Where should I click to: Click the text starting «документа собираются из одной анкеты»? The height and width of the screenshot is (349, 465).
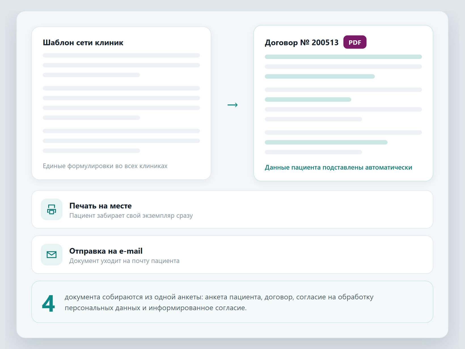[219, 302]
